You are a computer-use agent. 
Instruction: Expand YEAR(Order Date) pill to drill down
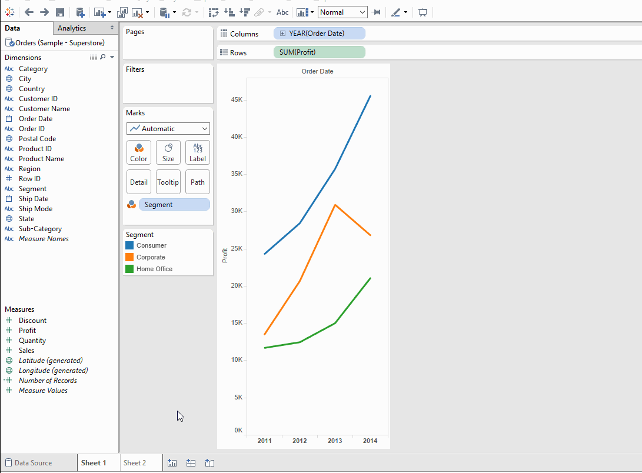[x=284, y=33]
